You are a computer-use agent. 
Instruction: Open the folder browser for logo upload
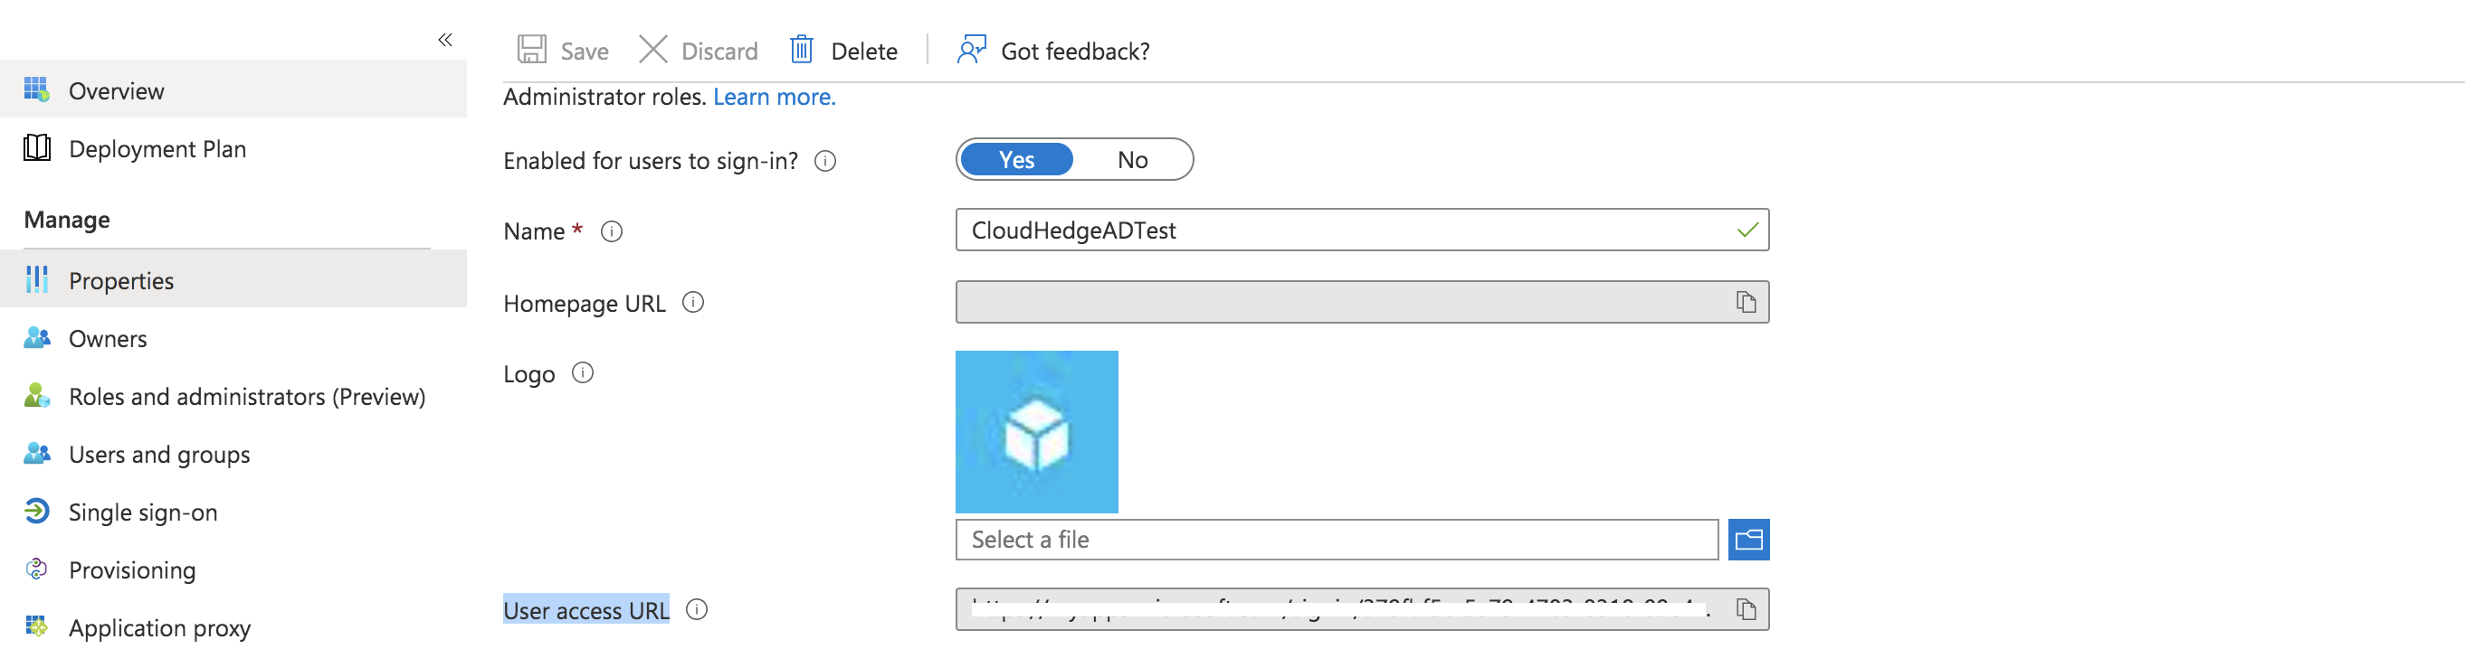pyautogui.click(x=1749, y=539)
